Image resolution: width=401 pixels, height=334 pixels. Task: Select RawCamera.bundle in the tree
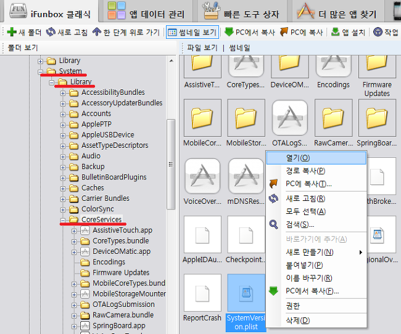tap(123, 315)
